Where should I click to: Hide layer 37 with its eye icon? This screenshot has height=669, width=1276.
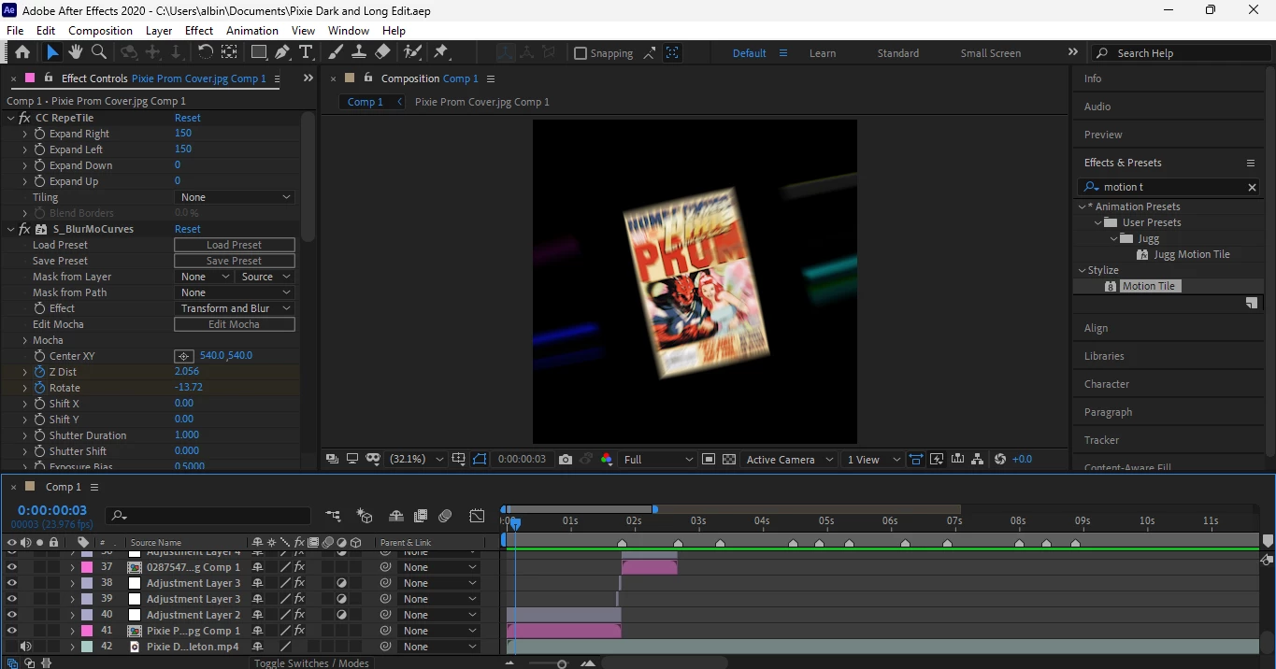tap(12, 567)
